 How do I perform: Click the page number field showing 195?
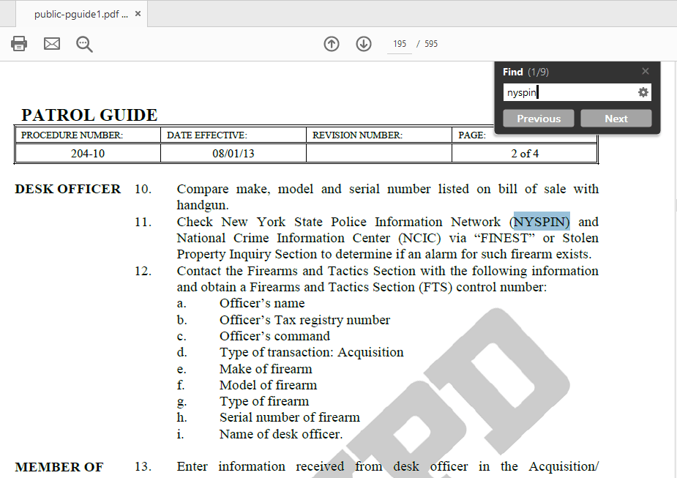point(400,44)
